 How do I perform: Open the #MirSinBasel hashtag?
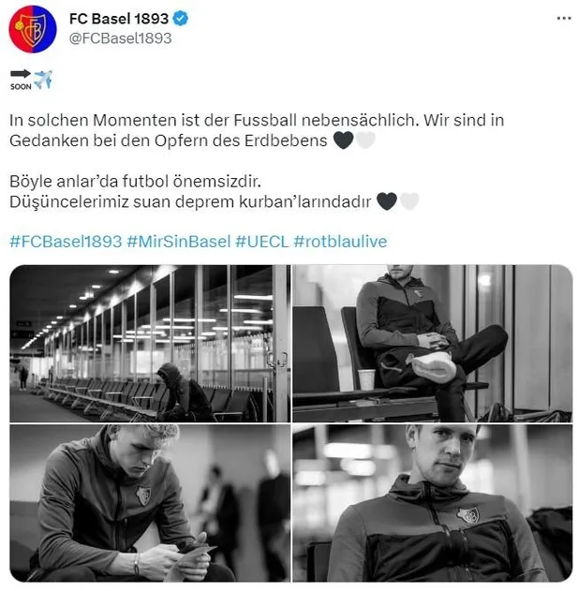pyautogui.click(x=179, y=242)
